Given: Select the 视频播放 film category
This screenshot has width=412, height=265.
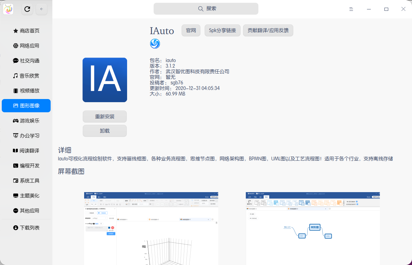Looking at the screenshot, I should (x=26, y=91).
